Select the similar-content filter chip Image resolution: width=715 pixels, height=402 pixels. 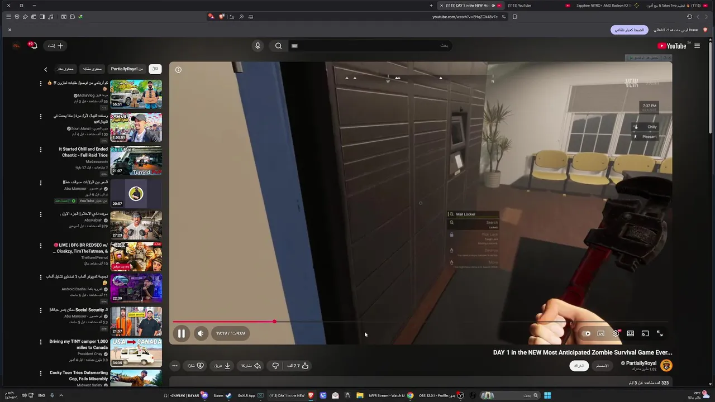click(92, 69)
